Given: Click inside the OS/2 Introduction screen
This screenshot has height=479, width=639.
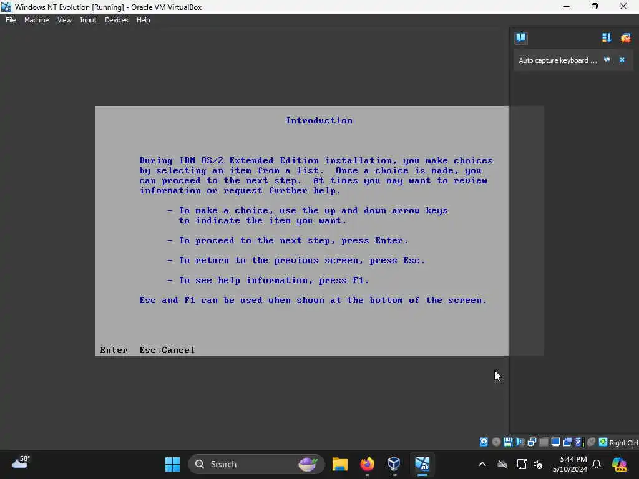Looking at the screenshot, I should point(301,231).
